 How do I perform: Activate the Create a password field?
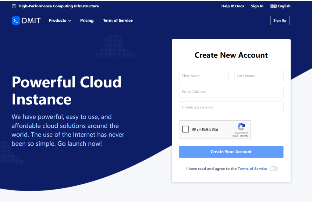point(231,107)
